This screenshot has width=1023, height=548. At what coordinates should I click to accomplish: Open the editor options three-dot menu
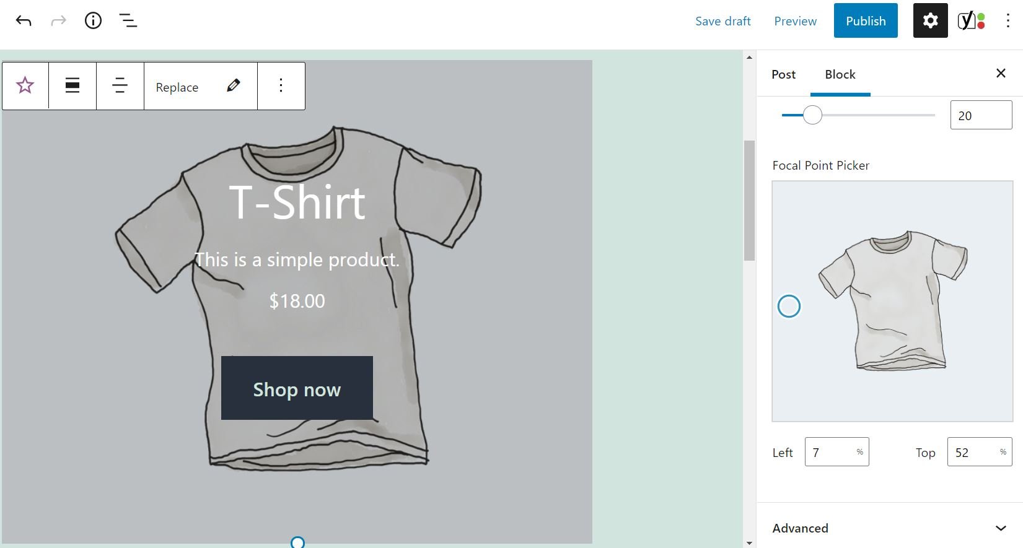[x=1008, y=21]
